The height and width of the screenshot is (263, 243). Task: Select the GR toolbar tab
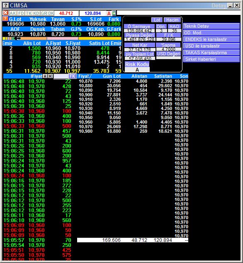[44, 13]
